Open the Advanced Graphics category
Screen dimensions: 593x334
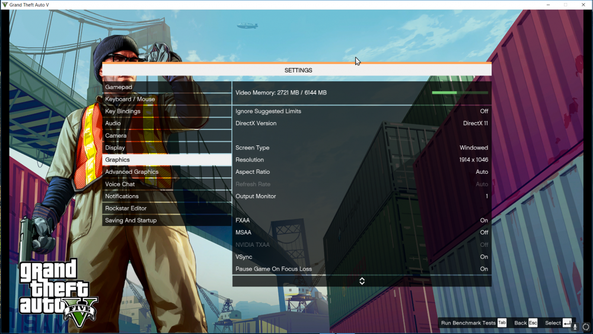pos(167,171)
